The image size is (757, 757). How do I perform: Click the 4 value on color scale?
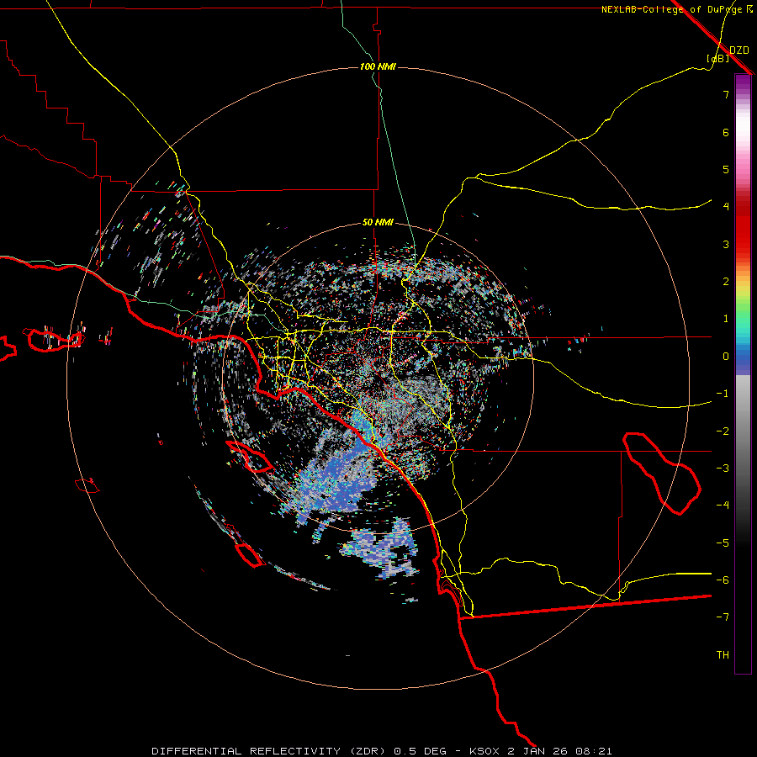[726, 207]
